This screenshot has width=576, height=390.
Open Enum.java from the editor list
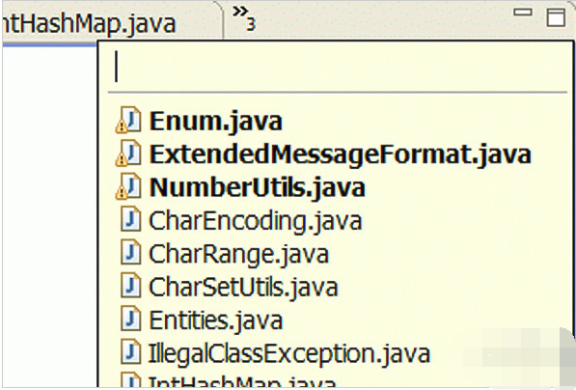[x=215, y=121]
